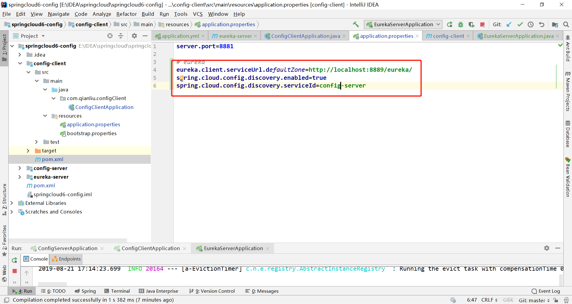Open Project Structure icon
Screen dimensions: 572x304
[555, 24]
